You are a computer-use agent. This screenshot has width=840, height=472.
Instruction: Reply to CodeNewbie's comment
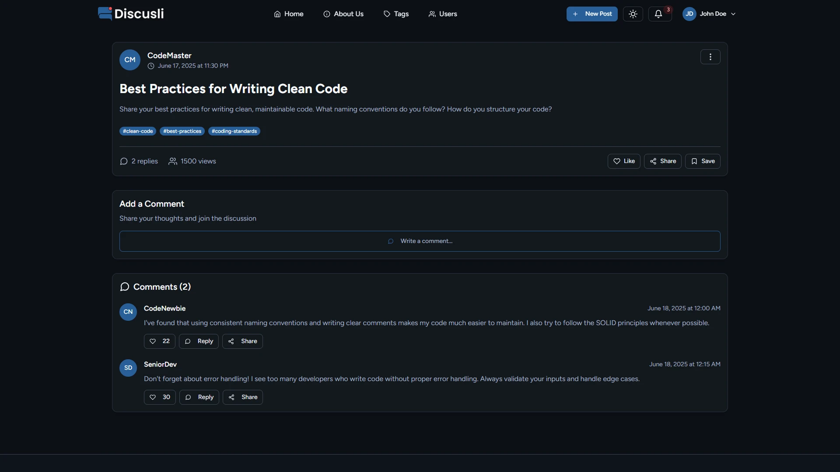(199, 341)
